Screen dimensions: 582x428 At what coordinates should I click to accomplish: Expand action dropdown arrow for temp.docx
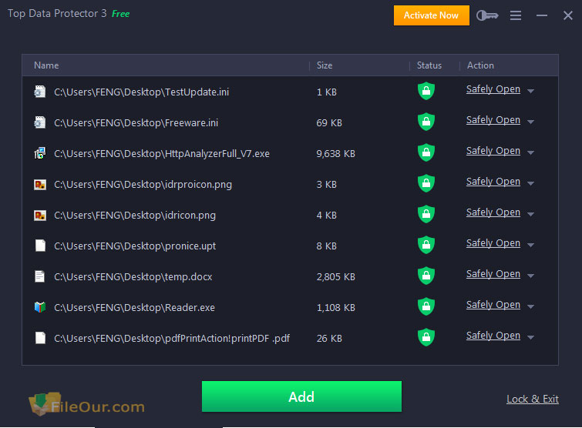[x=531, y=276]
